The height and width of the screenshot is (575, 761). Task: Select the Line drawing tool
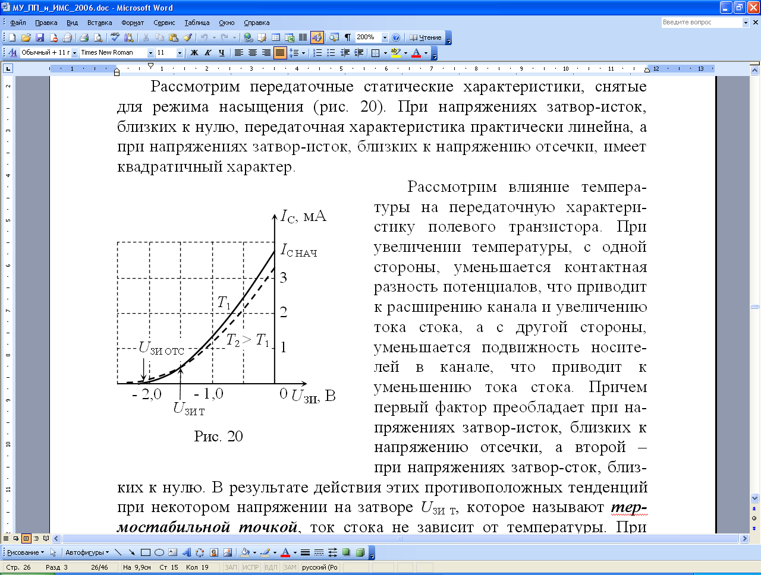[118, 552]
